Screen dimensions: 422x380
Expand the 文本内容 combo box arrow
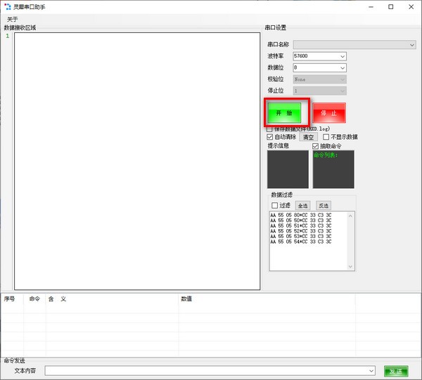click(x=371, y=371)
